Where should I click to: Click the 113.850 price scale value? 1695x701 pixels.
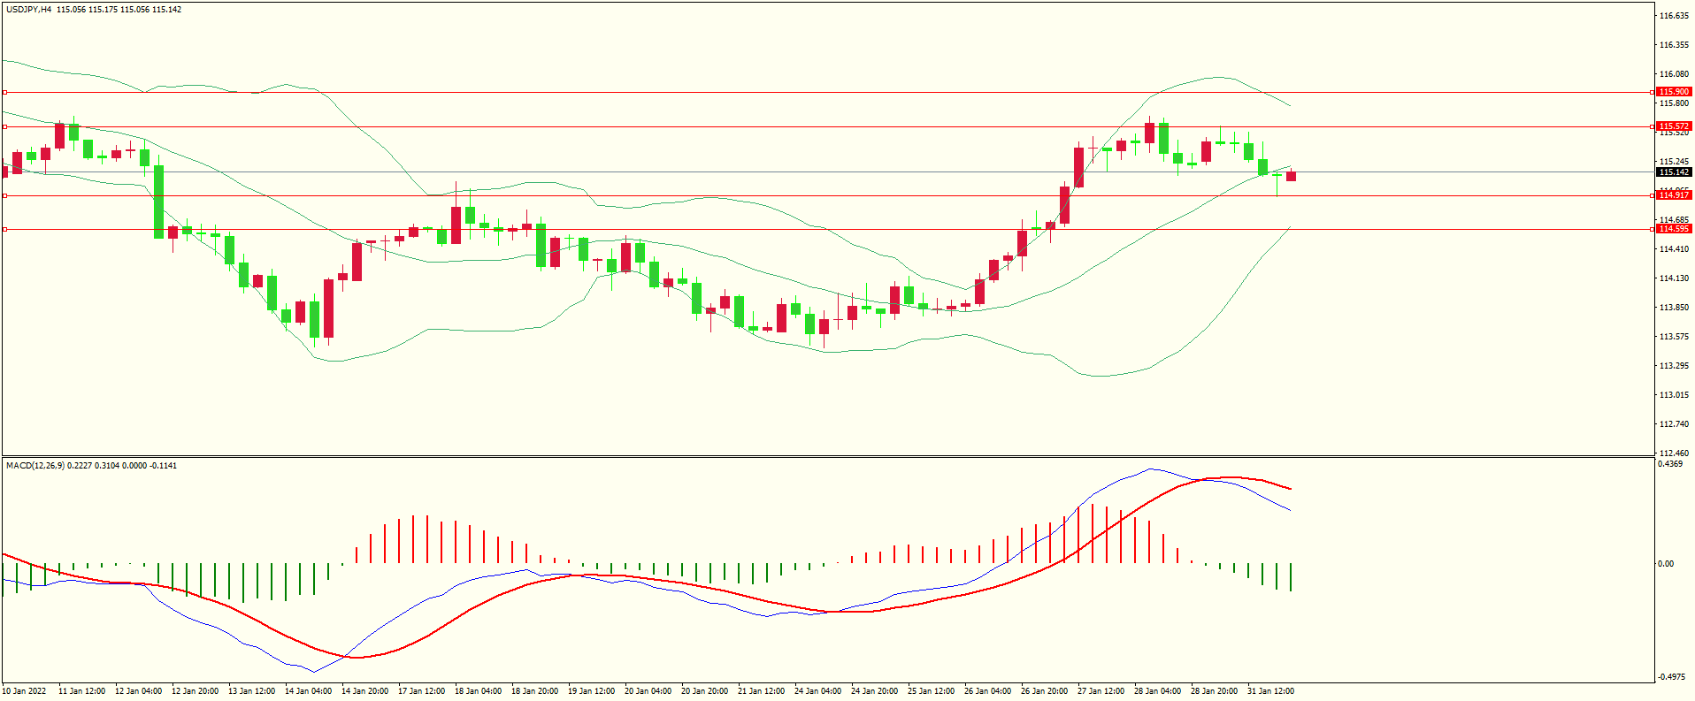pos(1675,308)
